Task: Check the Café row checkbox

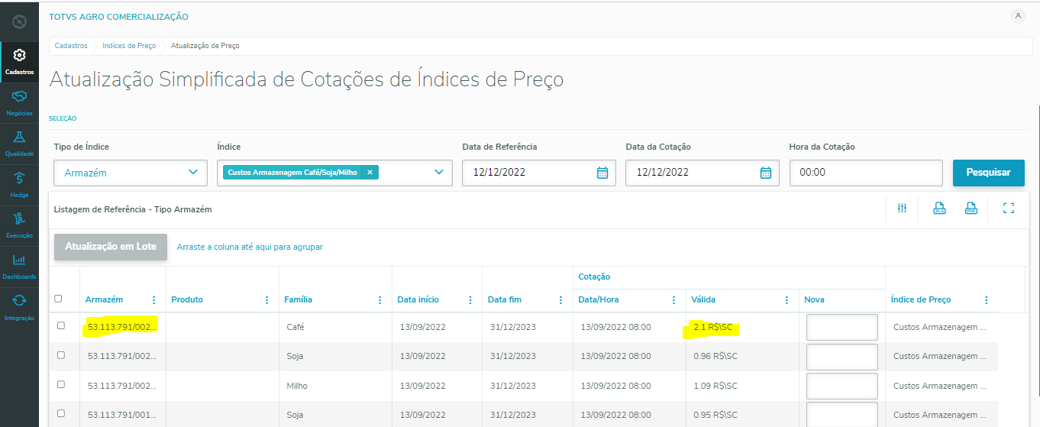Action: [61, 325]
